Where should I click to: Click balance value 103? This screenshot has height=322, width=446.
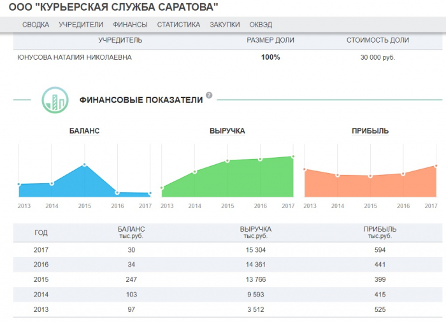[131, 295]
